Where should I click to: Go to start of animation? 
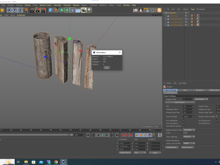88,135
